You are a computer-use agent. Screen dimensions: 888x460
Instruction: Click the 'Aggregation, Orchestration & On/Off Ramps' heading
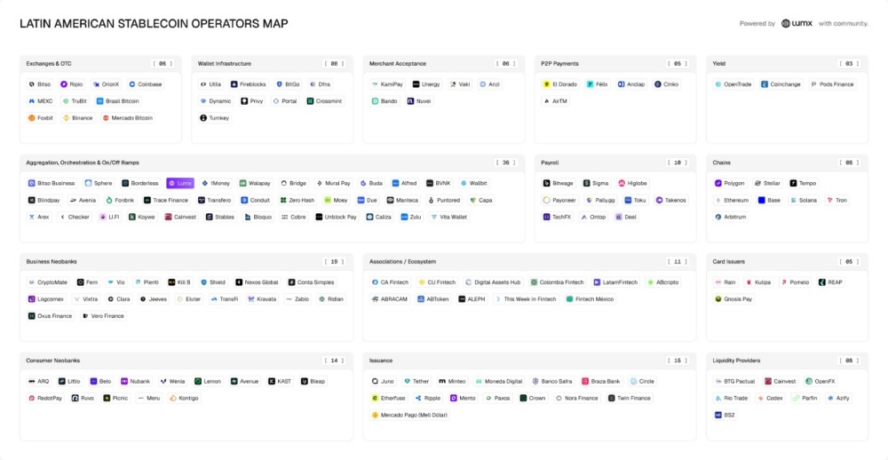pos(83,163)
